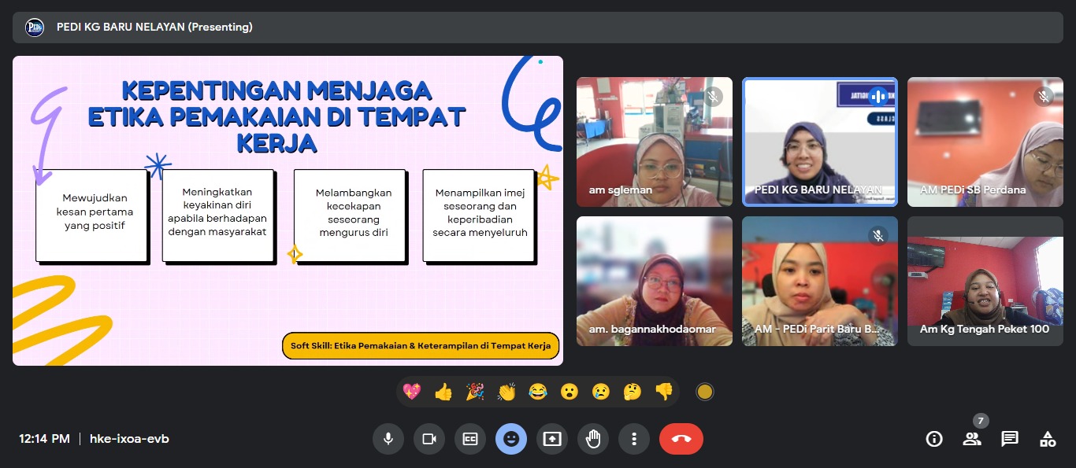Show the participants list

(x=972, y=439)
